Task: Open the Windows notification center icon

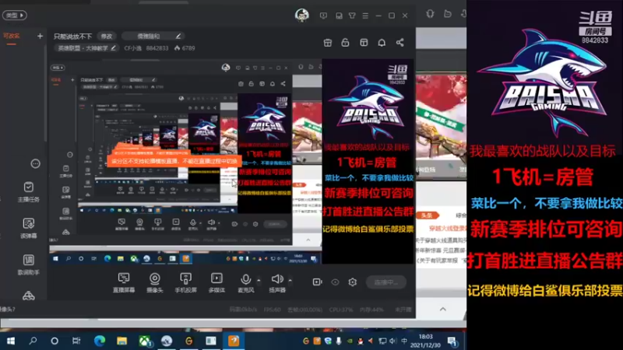Action: tap(452, 341)
